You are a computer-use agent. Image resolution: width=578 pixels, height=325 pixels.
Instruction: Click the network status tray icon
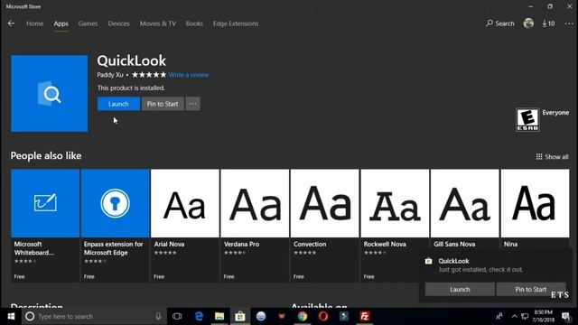click(x=525, y=316)
